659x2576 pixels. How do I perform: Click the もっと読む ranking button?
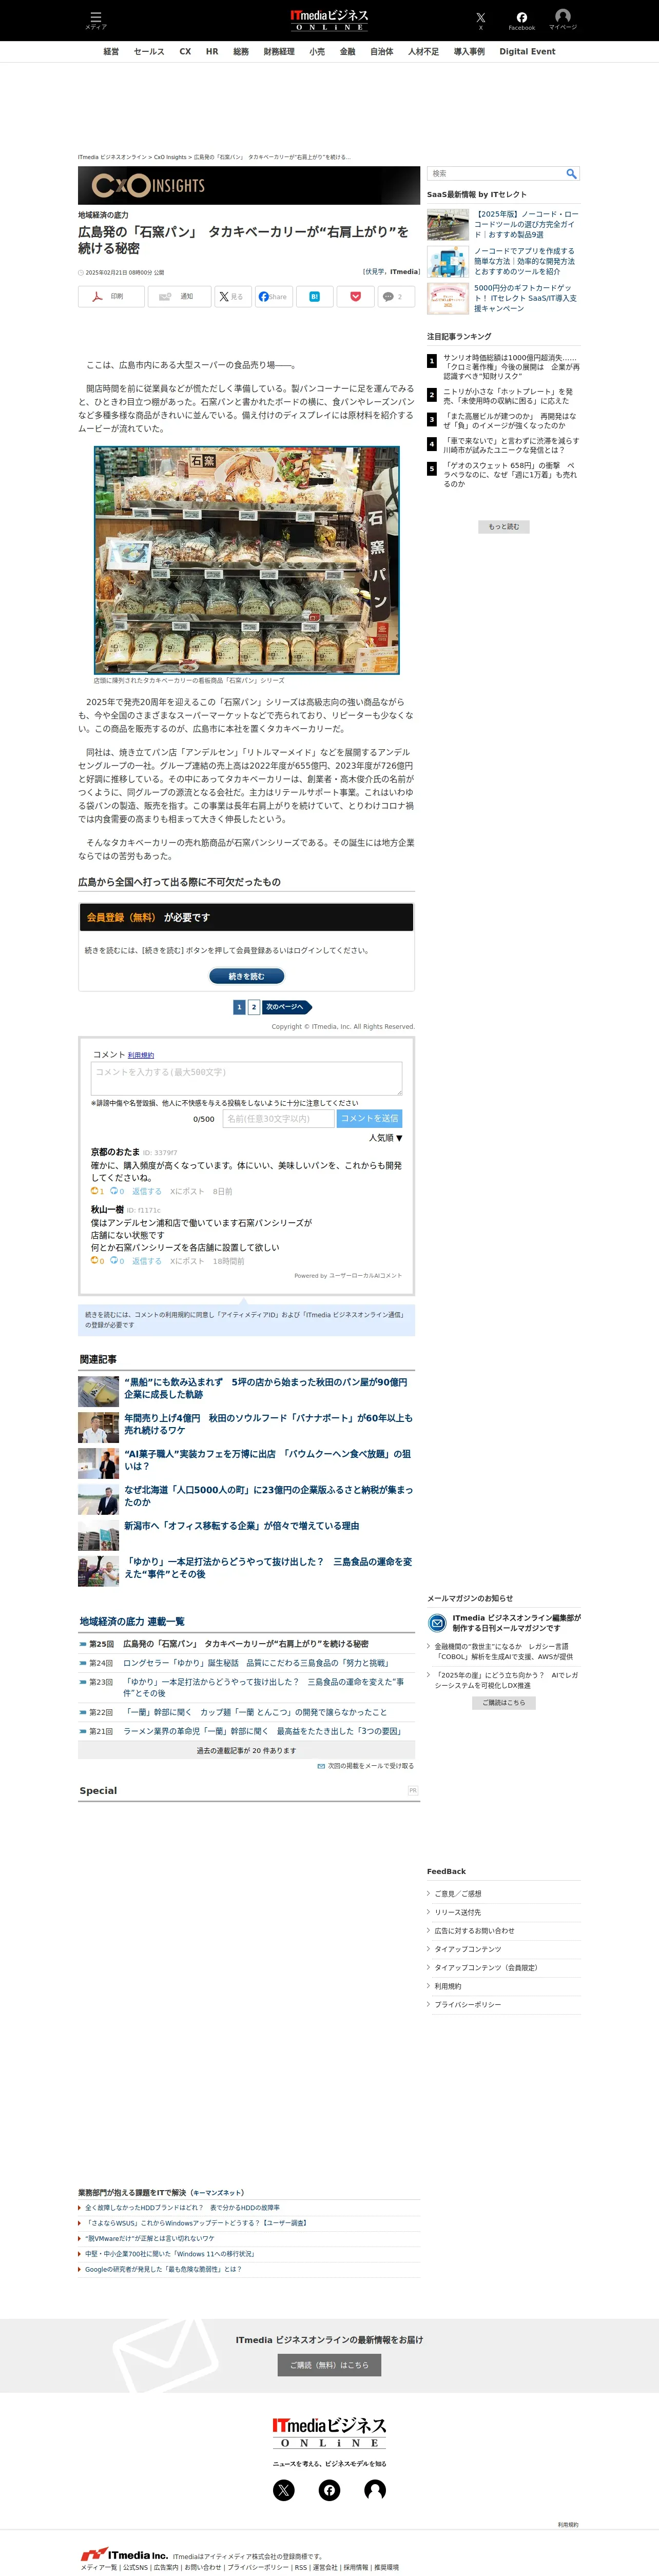tap(504, 527)
